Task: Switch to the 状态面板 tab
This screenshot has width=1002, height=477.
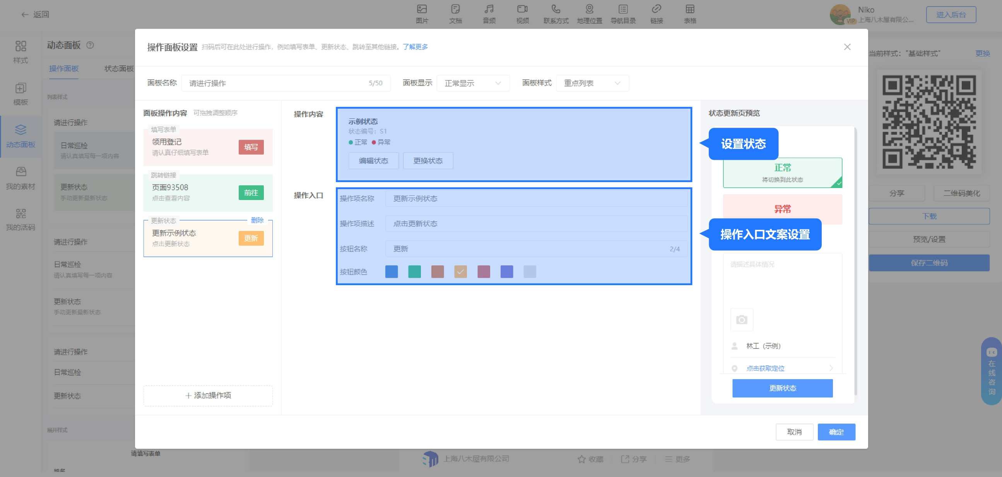Action: [x=119, y=69]
